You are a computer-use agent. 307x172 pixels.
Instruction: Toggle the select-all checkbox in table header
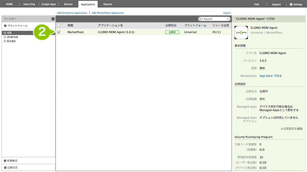point(59,25)
